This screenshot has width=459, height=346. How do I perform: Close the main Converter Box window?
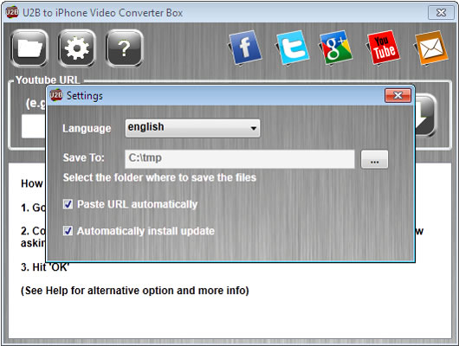click(441, 13)
